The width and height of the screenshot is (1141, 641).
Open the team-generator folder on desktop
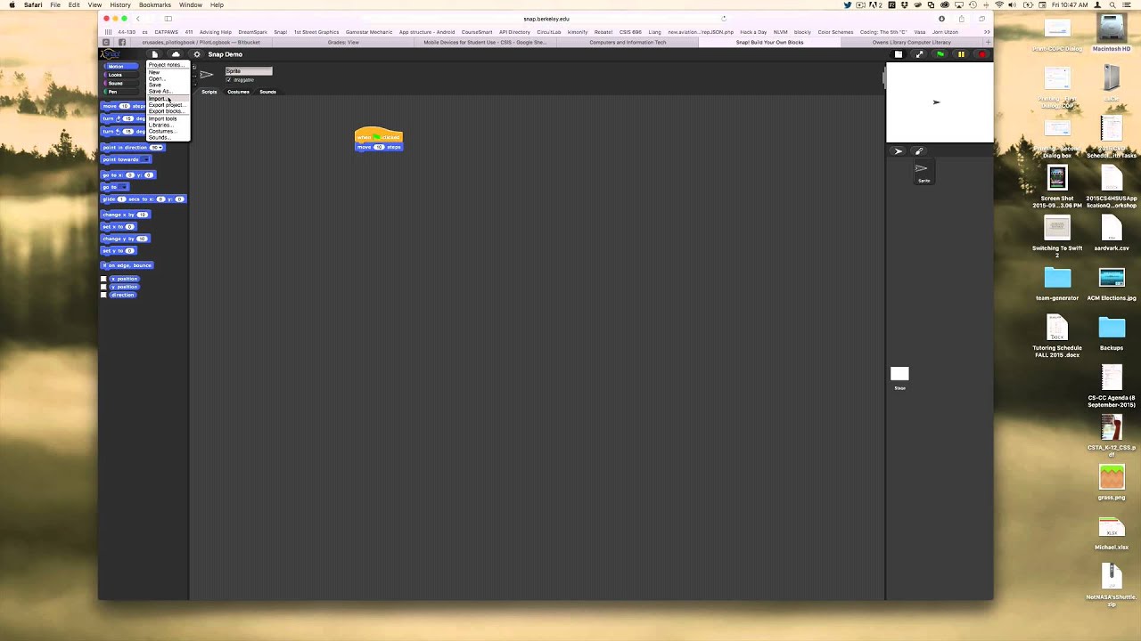[1057, 284]
